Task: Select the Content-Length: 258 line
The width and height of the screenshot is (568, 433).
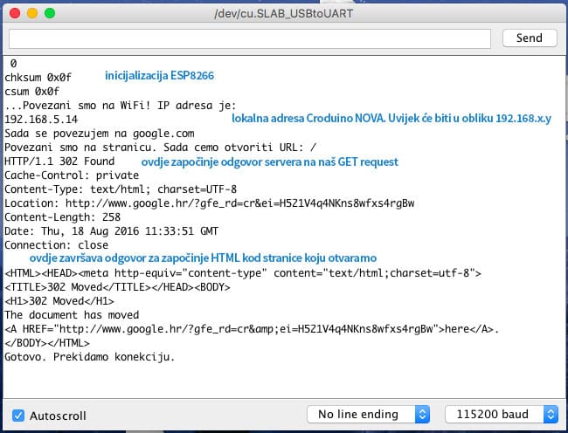Action: pyautogui.click(x=62, y=217)
